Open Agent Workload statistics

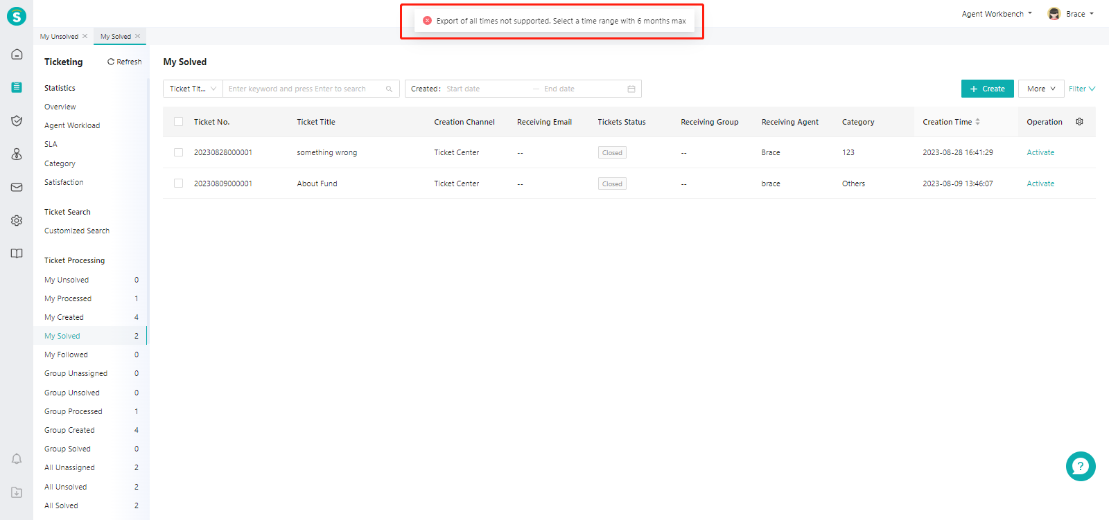pos(72,125)
